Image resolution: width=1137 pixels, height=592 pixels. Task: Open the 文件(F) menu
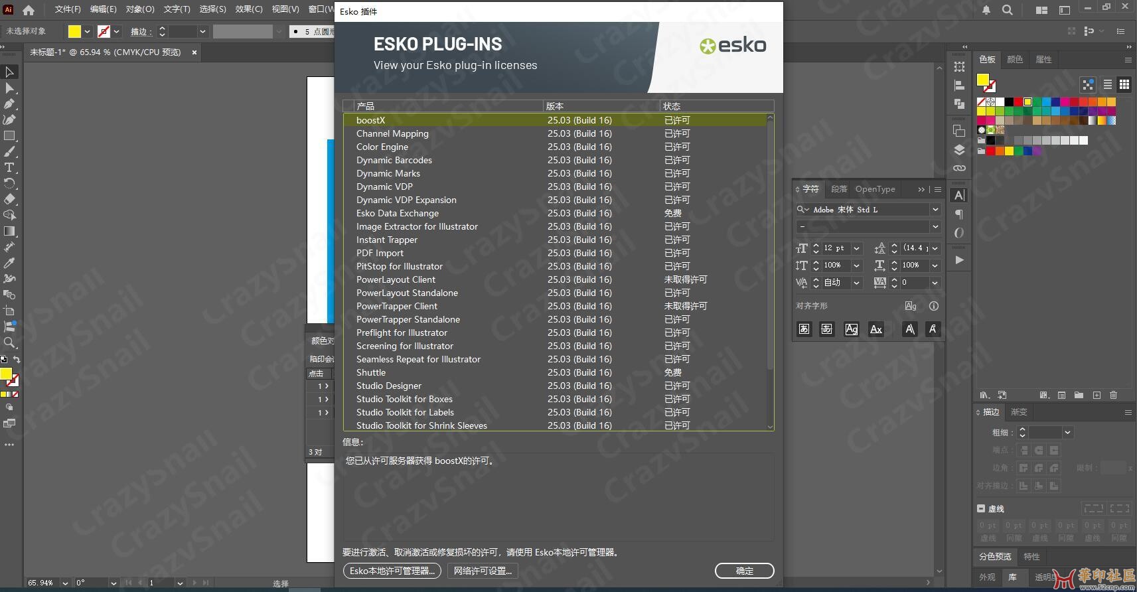68,9
